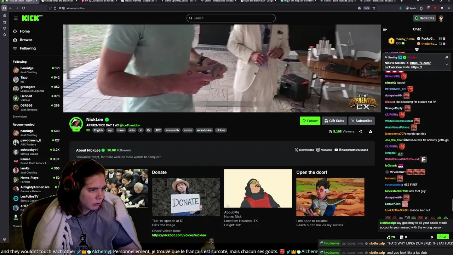The height and width of the screenshot is (255, 453).
Task: Open AlmightyArcherLive channel
Action: pos(36,189)
